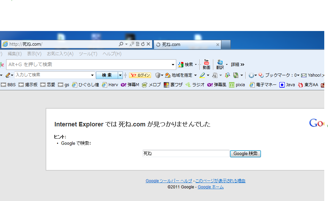Open the YouTube 動画 toolbar button
Image resolution: width=328 pixels, height=201 pixels.
point(207,64)
